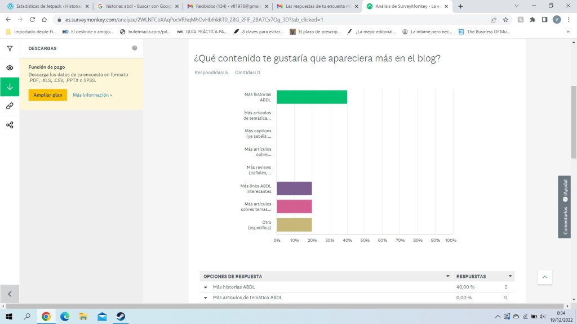
Task: Open the Respuestas column sort dropdown
Action: point(510,277)
